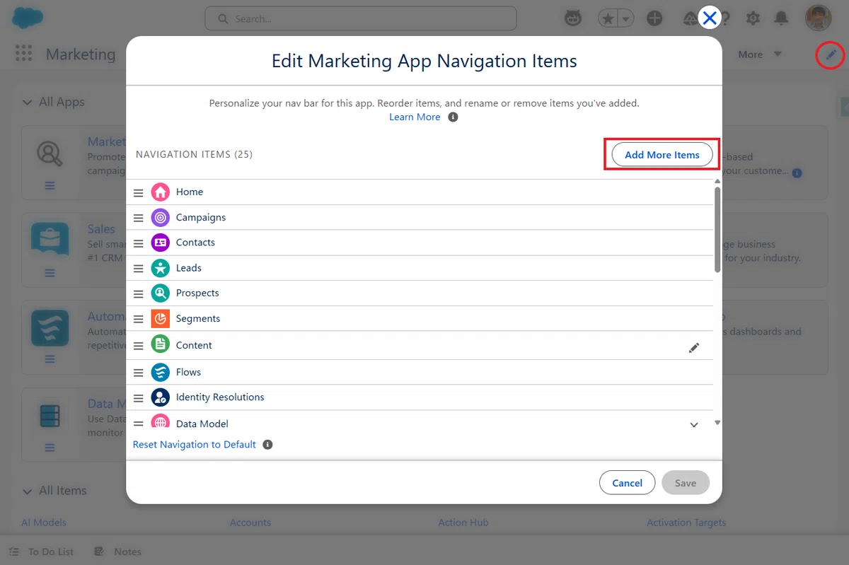Screen dimensions: 849x565
Task: Grab the Identity Resolutions drag handle
Action: point(139,397)
